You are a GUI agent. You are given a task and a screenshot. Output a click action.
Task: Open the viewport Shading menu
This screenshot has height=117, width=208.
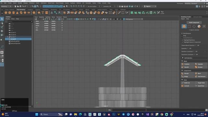click(41, 17)
